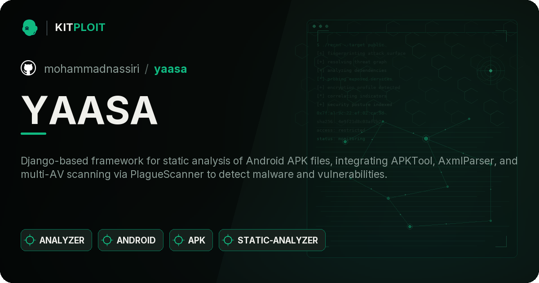Select the ANALYZER tag
Screen dimensions: 539x283
click(x=56, y=240)
